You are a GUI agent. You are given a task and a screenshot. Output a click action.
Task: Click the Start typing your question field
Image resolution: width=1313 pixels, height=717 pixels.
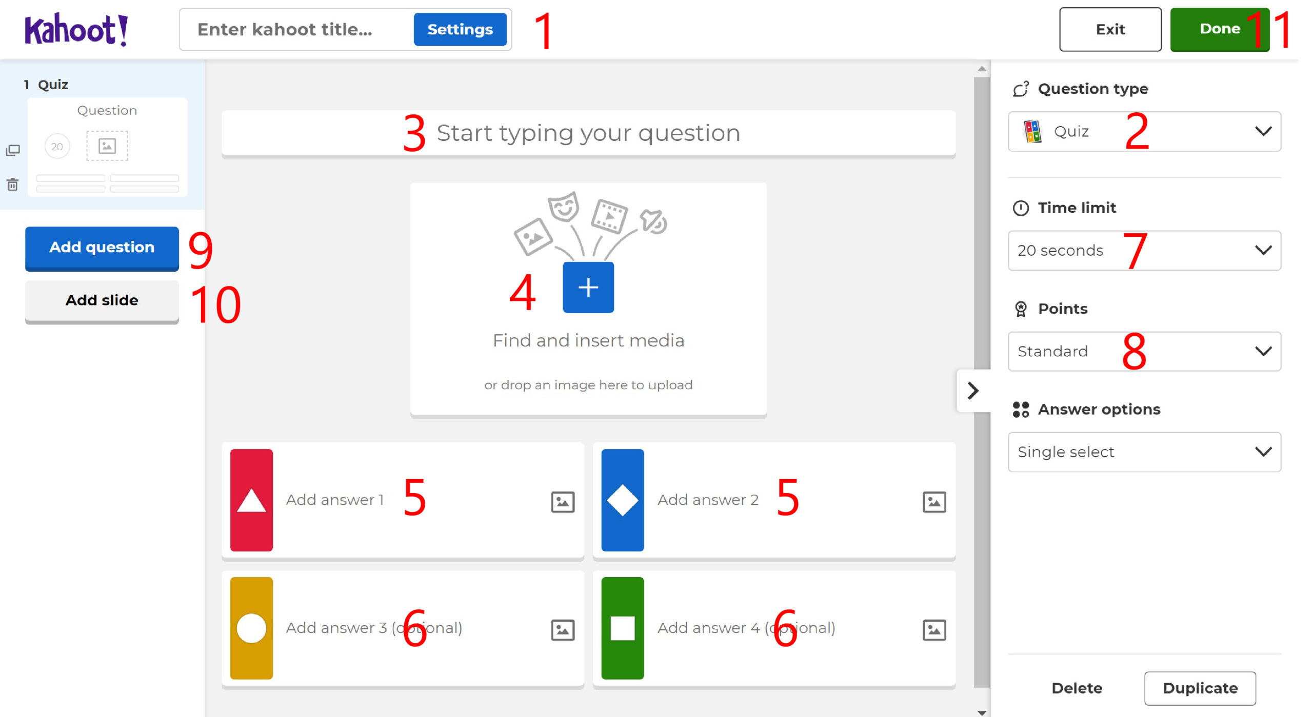[588, 133]
